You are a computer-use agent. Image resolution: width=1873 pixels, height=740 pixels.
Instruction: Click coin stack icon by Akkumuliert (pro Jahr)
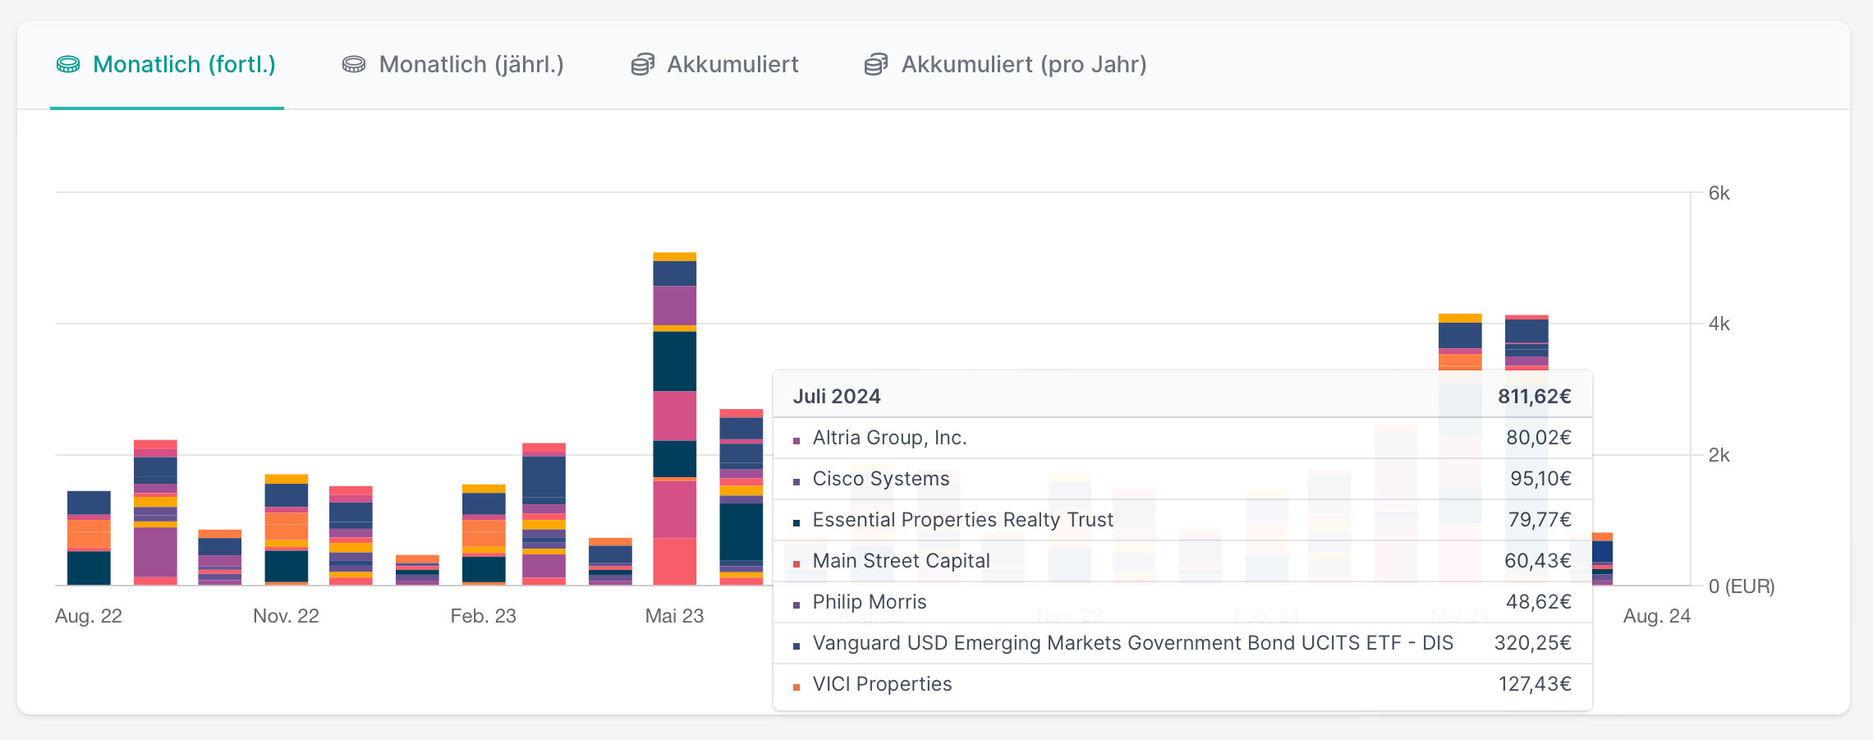point(876,64)
